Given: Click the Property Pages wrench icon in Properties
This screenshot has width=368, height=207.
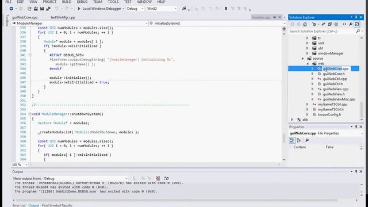Looking at the screenshot, I should coord(307,140).
